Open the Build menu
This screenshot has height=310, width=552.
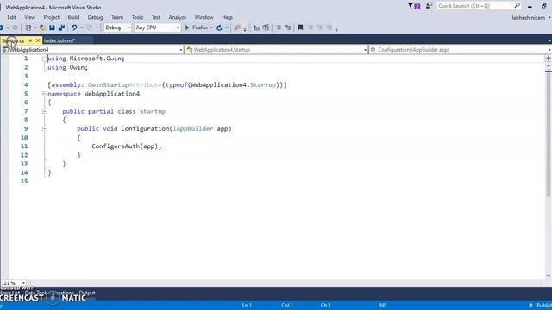(x=73, y=17)
